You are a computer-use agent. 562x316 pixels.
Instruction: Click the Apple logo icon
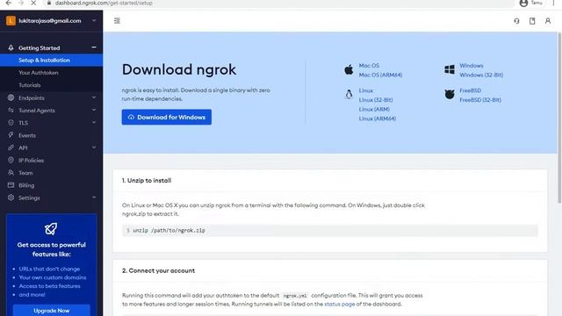pyautogui.click(x=349, y=70)
